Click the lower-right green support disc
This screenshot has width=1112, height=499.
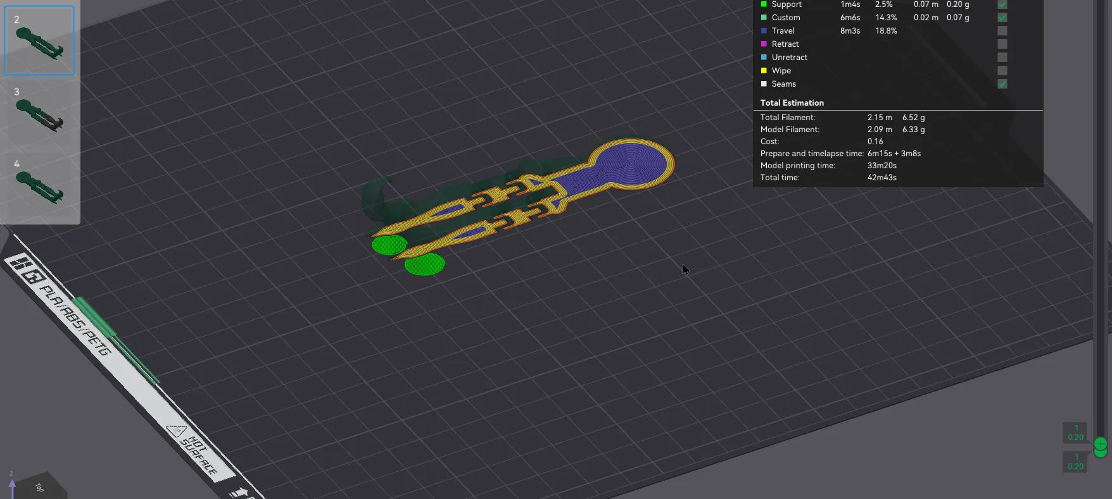425,264
